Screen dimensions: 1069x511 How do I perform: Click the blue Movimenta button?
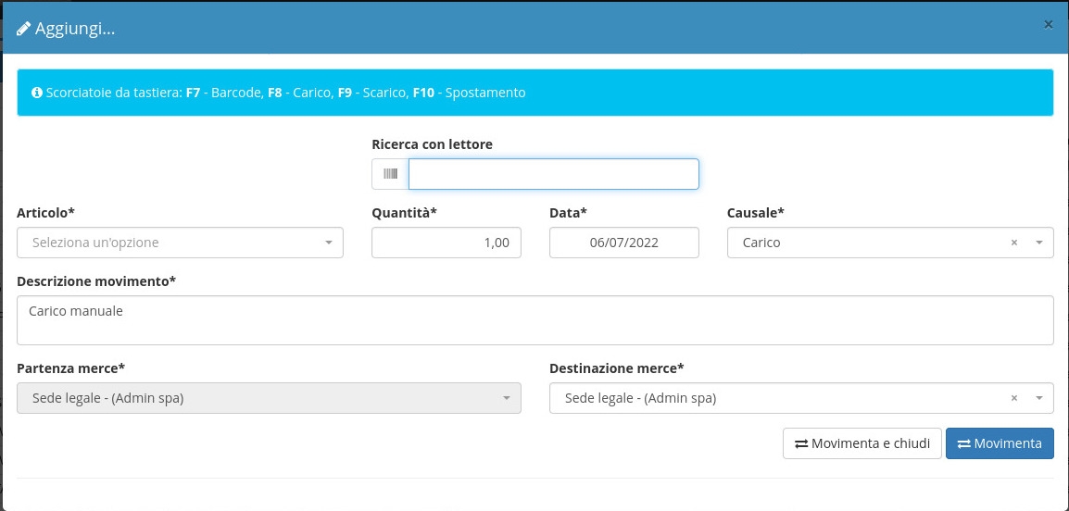(x=999, y=443)
